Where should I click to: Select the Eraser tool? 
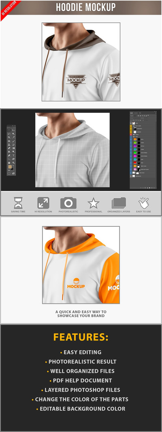tap(9, 148)
